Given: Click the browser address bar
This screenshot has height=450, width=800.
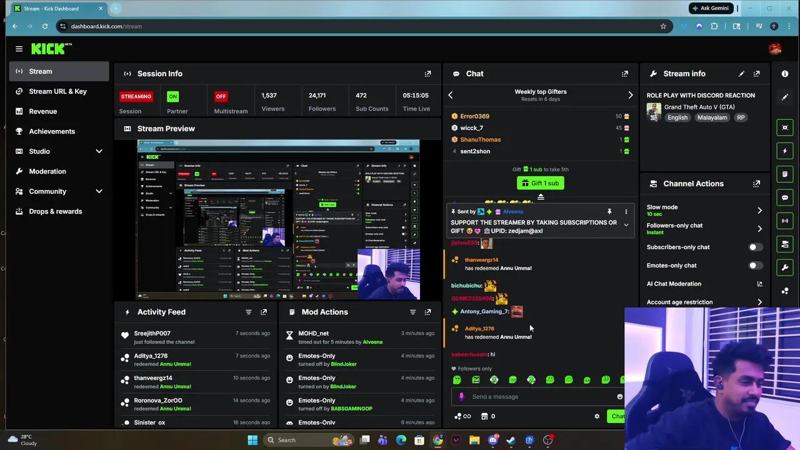Looking at the screenshot, I should coord(362,26).
